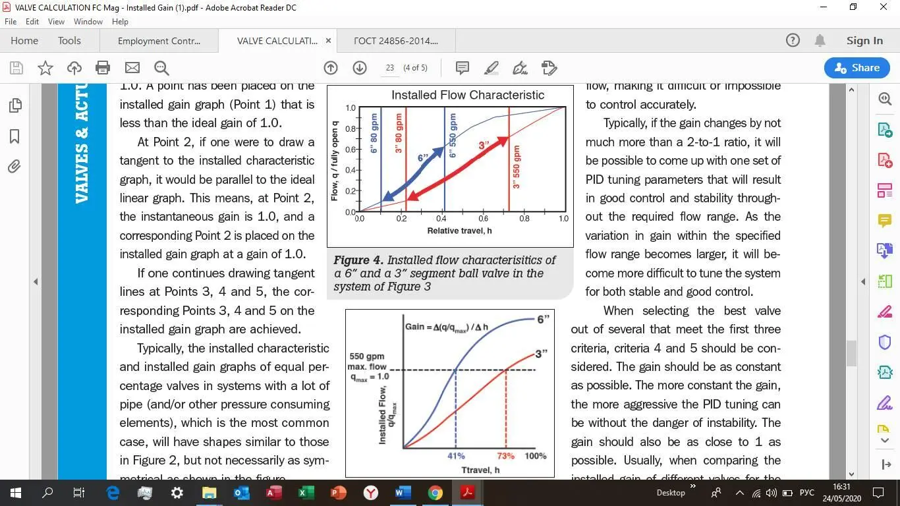
Task: Select the Highlight text pen tool
Action: tap(492, 68)
